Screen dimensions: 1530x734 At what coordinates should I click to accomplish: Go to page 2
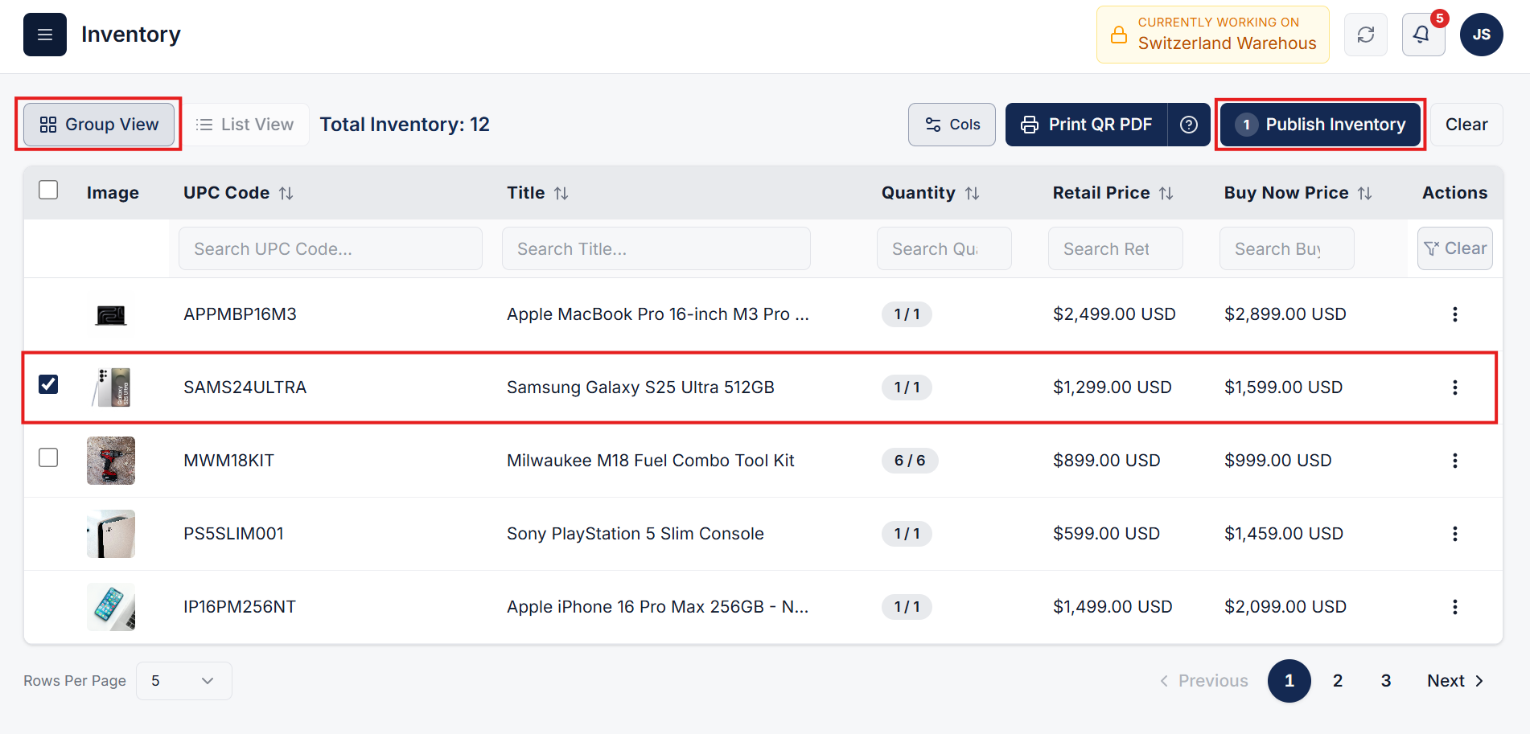click(1338, 681)
